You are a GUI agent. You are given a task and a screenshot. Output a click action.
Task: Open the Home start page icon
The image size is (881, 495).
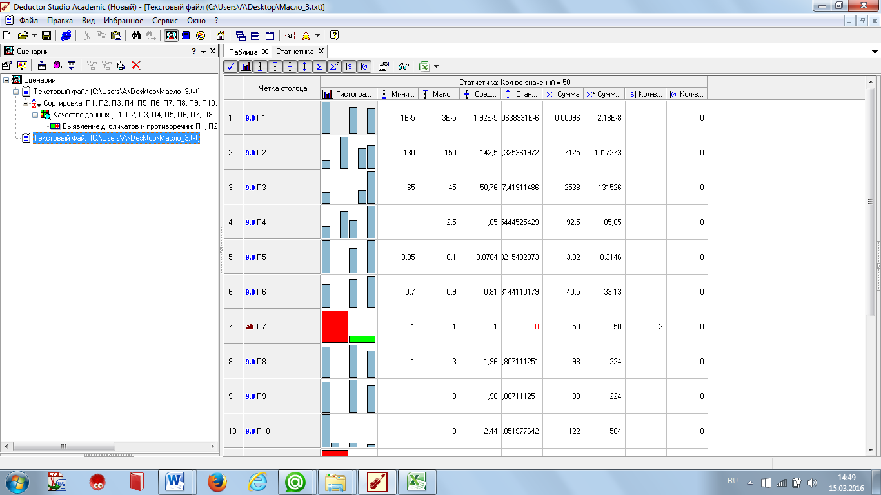tap(220, 35)
